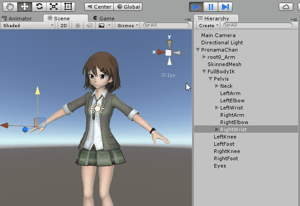Click the blue Z-axis move handle

coord(25,129)
